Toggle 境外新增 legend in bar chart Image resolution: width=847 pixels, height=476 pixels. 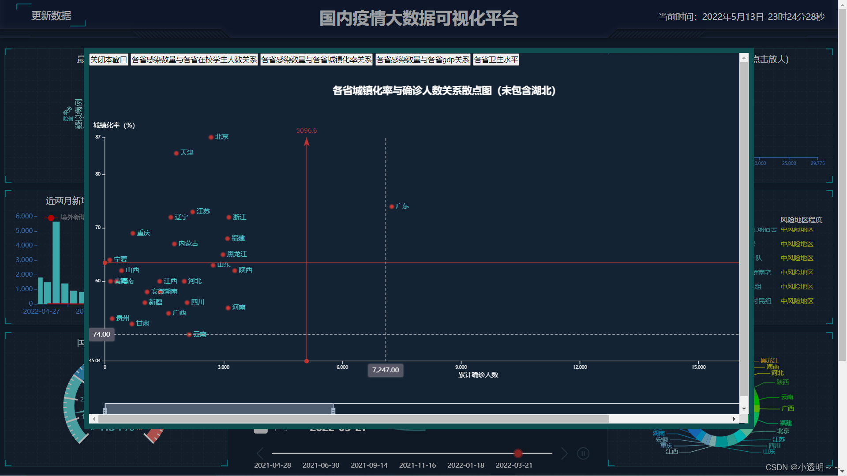[64, 217]
